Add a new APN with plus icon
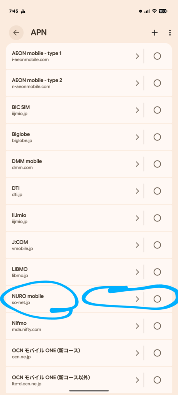 154,33
